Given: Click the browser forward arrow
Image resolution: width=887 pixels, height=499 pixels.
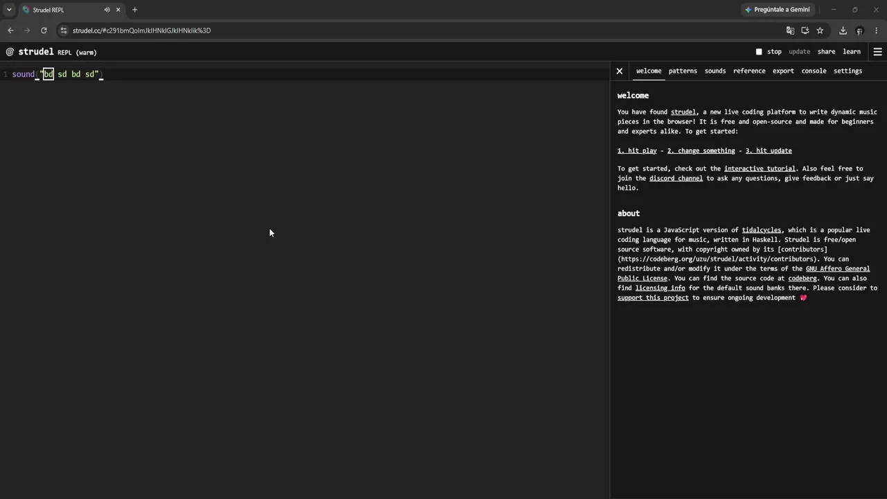Looking at the screenshot, I should click(27, 30).
